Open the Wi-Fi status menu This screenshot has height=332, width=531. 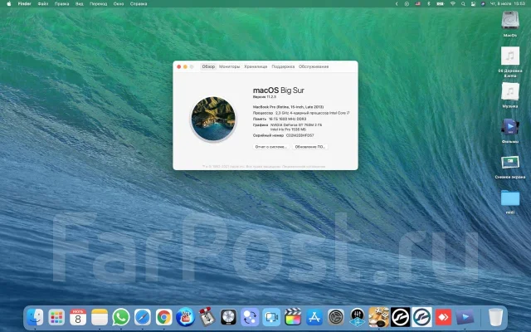453,3
